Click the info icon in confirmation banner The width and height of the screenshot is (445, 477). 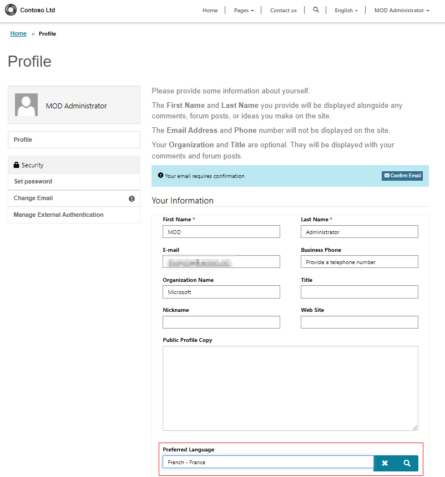coord(160,175)
